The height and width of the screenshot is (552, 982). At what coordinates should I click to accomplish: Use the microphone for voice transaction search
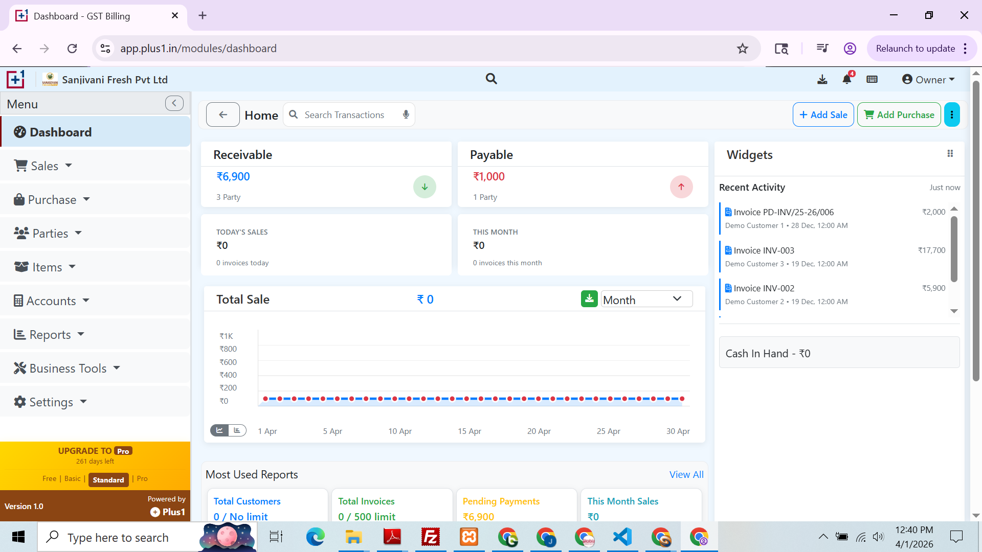[x=405, y=114]
